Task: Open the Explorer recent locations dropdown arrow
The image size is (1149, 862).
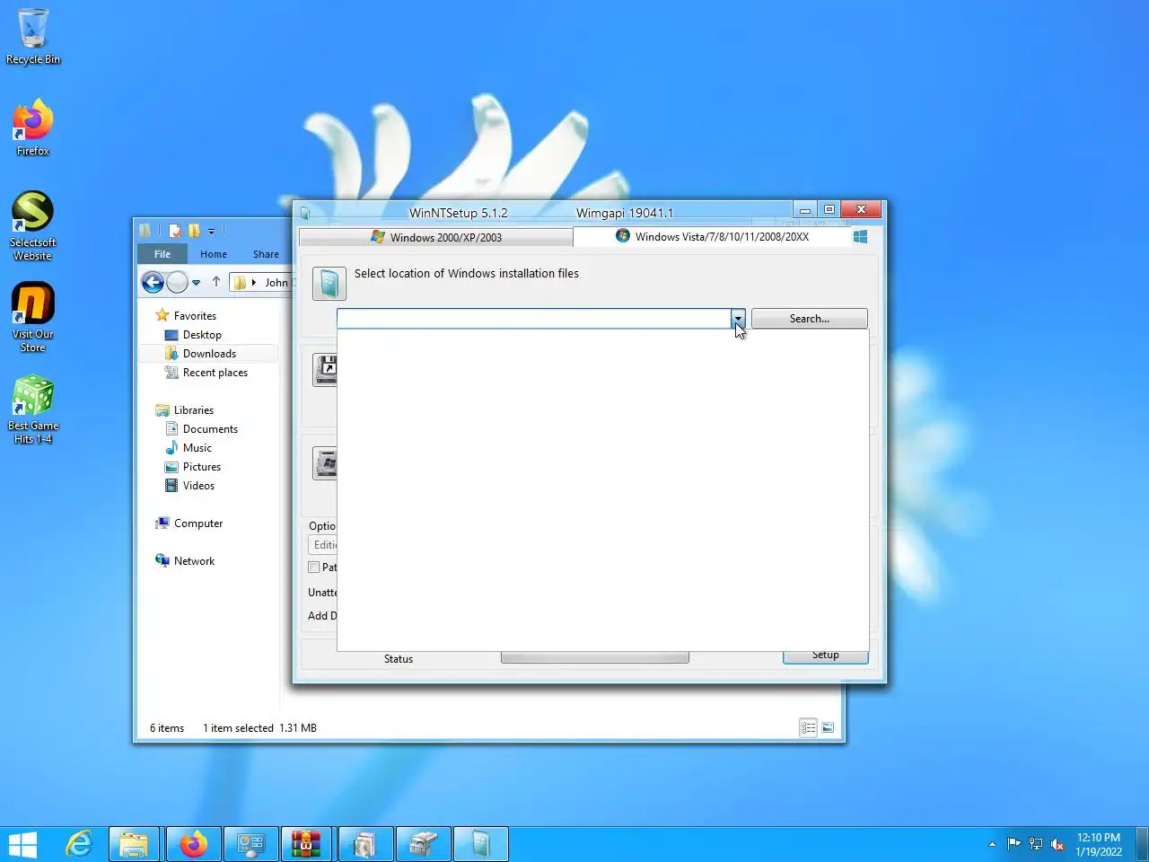Action: 196,283
